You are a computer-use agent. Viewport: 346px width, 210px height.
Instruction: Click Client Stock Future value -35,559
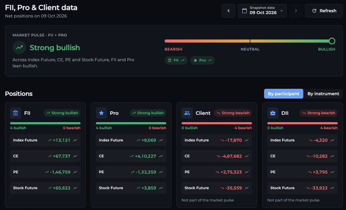(234, 188)
